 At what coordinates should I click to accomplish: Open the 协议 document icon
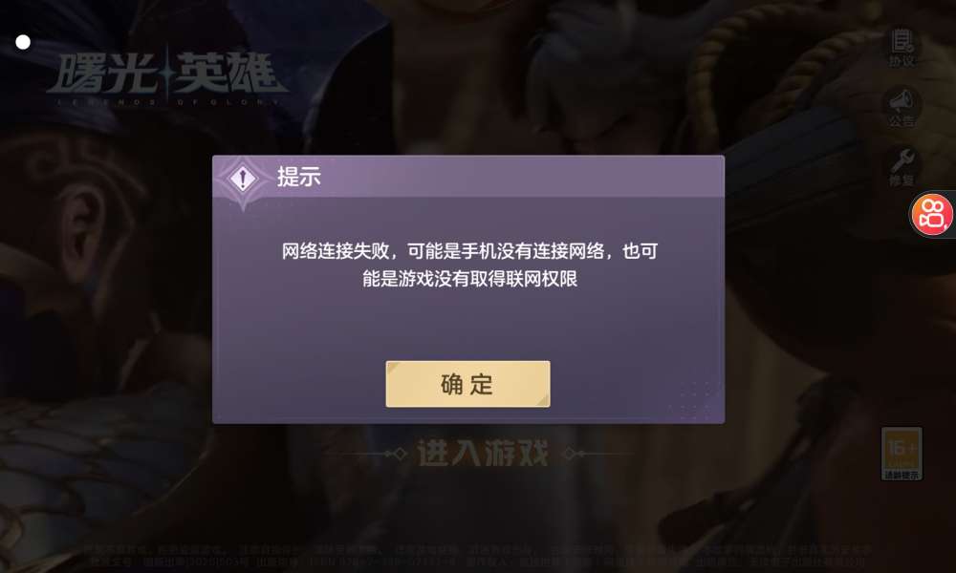coord(902,41)
